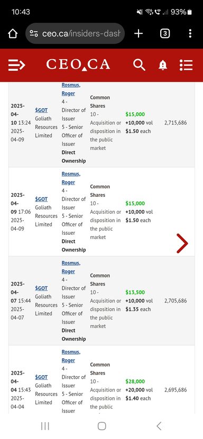
Task: Open the CEO.CA hamburger menu
Action: 16,65
